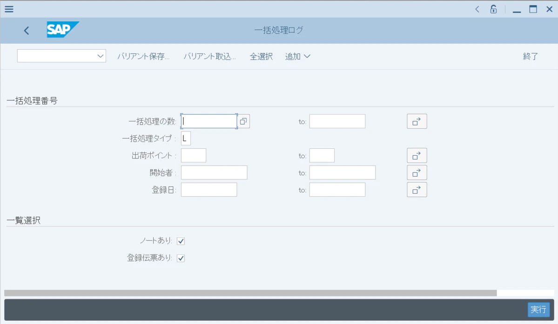Open multiple selection for 出荷ポイント
This screenshot has width=558, height=324.
(417, 156)
